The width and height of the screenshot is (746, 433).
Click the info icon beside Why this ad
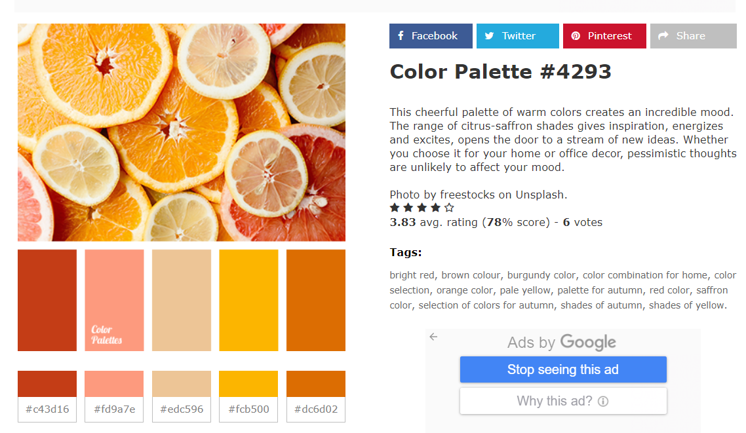pos(603,401)
